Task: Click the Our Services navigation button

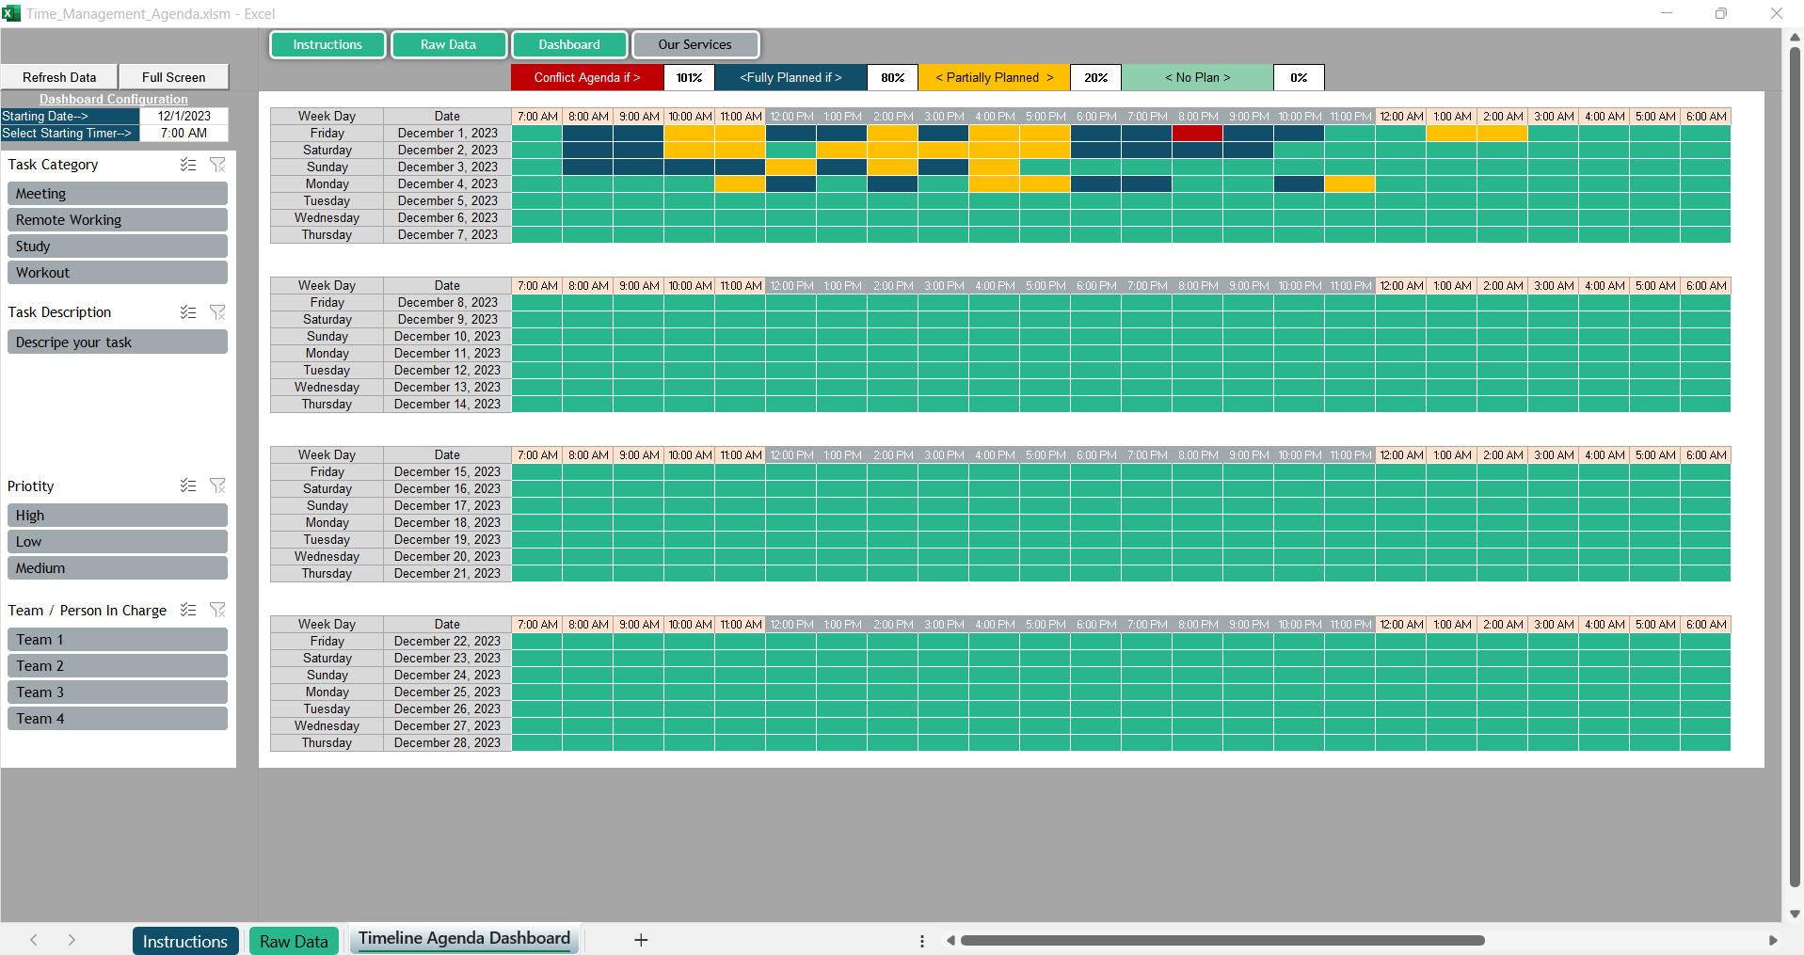Action: coord(694,44)
